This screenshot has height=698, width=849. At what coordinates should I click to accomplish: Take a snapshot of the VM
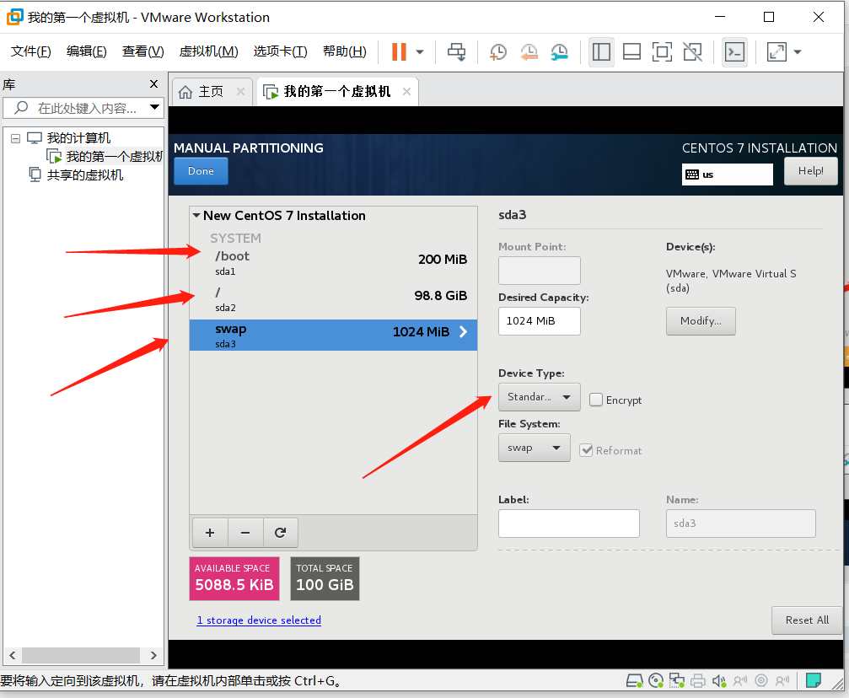(x=497, y=52)
